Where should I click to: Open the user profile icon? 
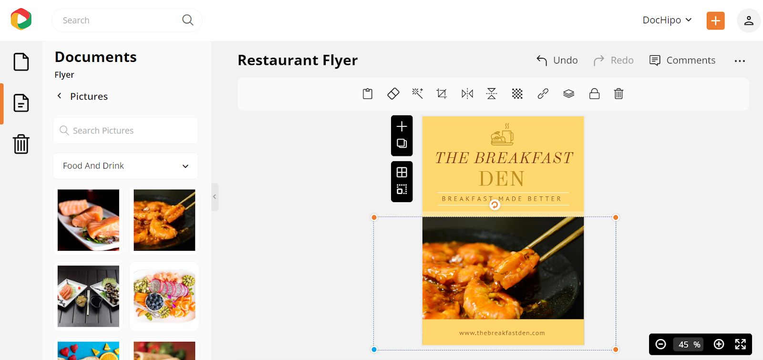coord(749,21)
